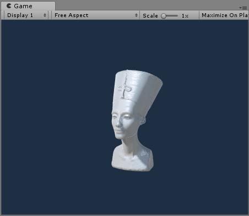Click the up-down arrows beside Display 1

tap(45, 15)
